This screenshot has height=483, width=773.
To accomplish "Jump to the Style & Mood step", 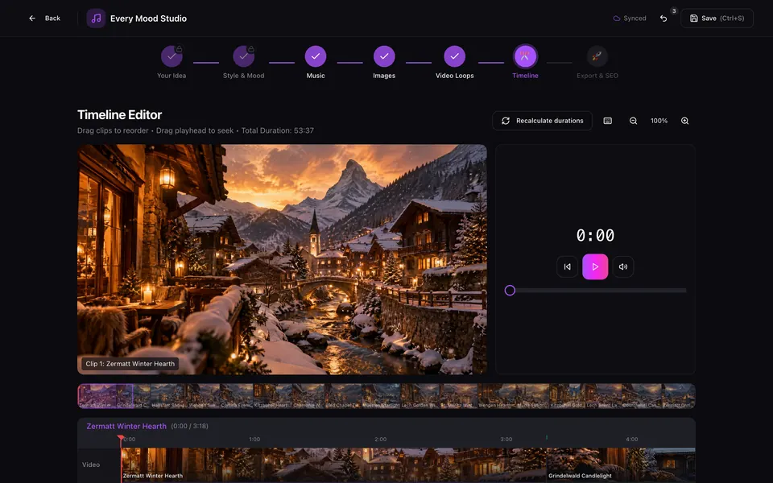I will coord(243,62).
